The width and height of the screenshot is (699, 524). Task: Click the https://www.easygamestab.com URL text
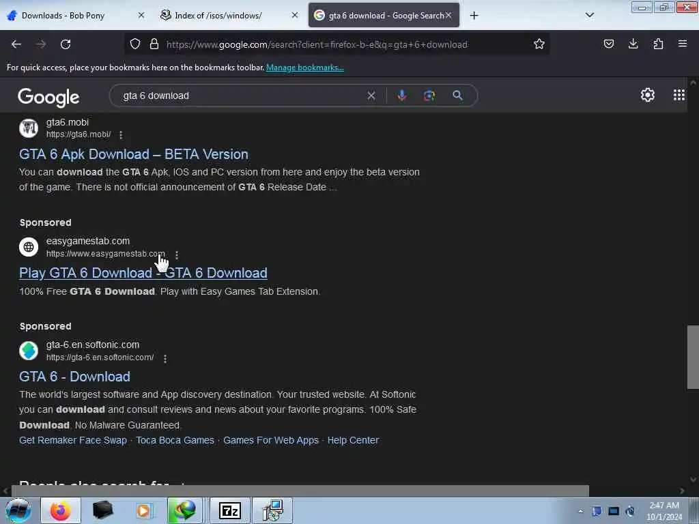pos(106,254)
